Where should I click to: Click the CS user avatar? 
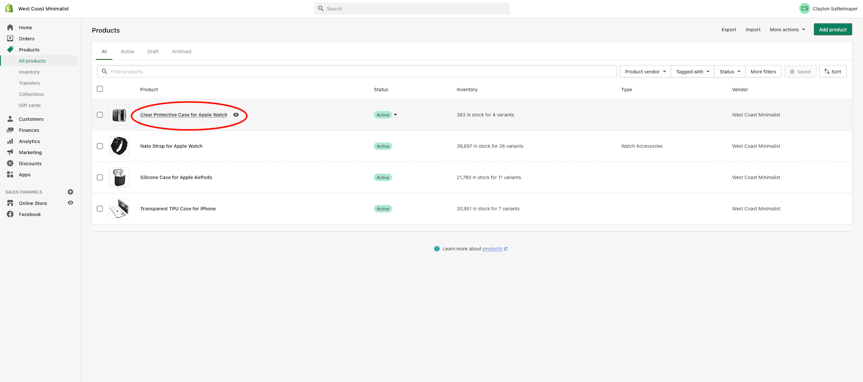click(x=804, y=9)
